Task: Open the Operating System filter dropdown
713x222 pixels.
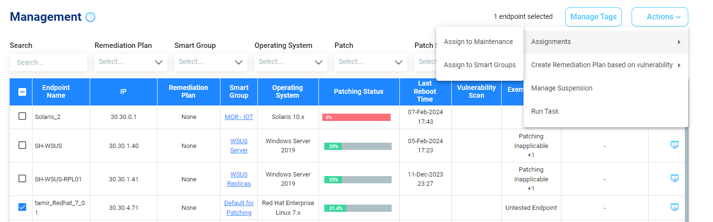Action: pos(290,62)
